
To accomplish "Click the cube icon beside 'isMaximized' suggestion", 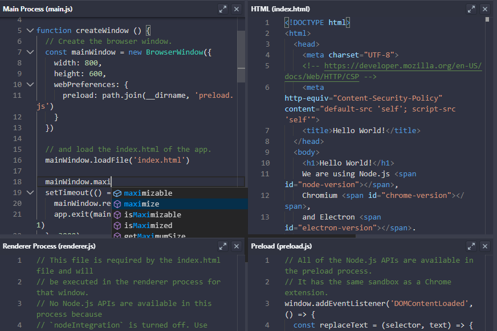I will point(117,225).
